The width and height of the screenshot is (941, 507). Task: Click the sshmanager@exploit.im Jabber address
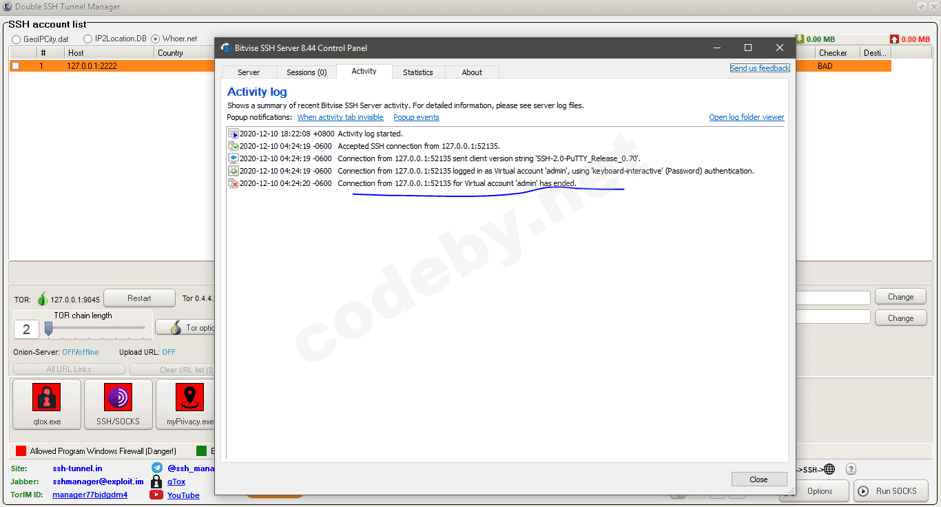98,482
